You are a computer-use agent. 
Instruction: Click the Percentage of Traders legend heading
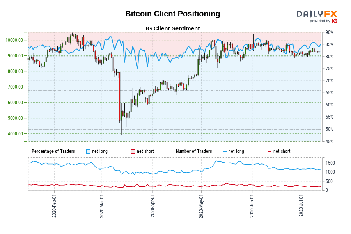[x=53, y=151]
